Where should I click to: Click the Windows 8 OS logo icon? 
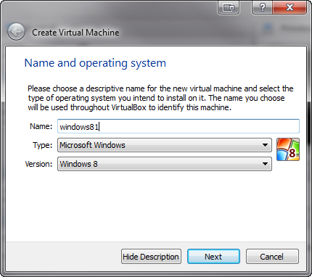click(288, 149)
